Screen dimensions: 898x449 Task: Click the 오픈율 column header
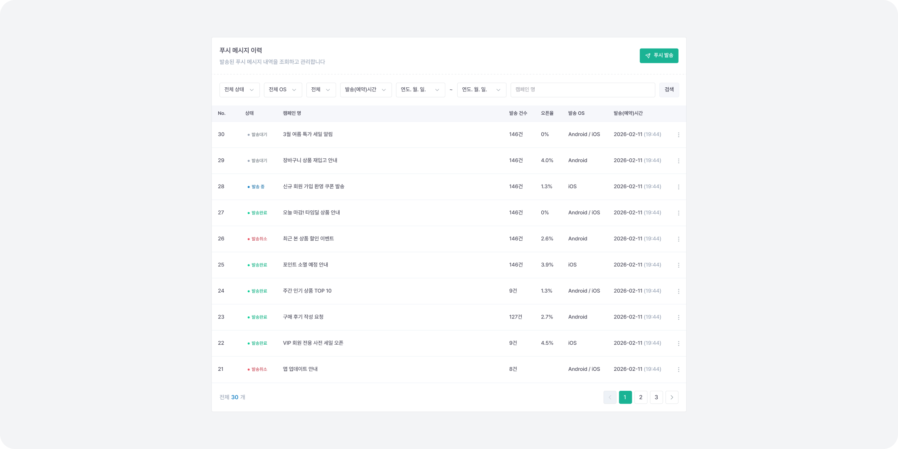pos(547,113)
